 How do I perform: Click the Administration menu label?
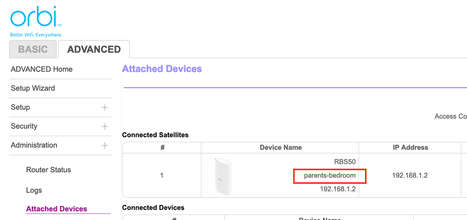click(34, 146)
